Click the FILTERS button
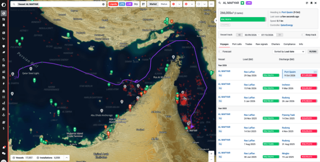This screenshot has width=320, height=162. [x=313, y=52]
